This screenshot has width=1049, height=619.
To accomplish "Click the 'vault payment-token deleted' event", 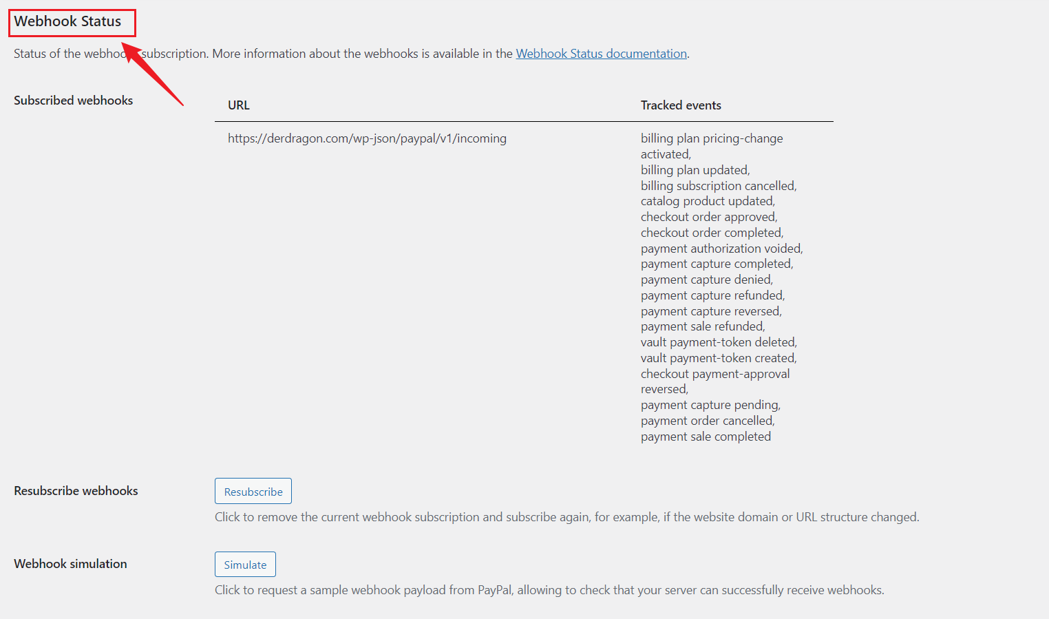I will pos(718,342).
